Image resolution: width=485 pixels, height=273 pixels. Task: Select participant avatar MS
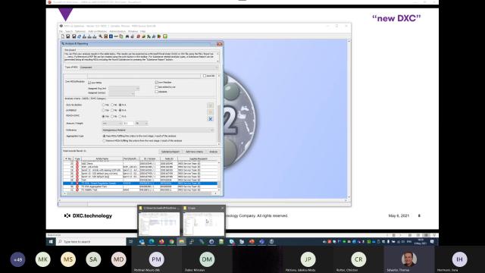68,259
